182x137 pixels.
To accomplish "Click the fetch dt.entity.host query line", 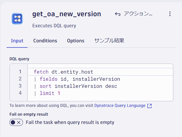I will click(x=63, y=72).
